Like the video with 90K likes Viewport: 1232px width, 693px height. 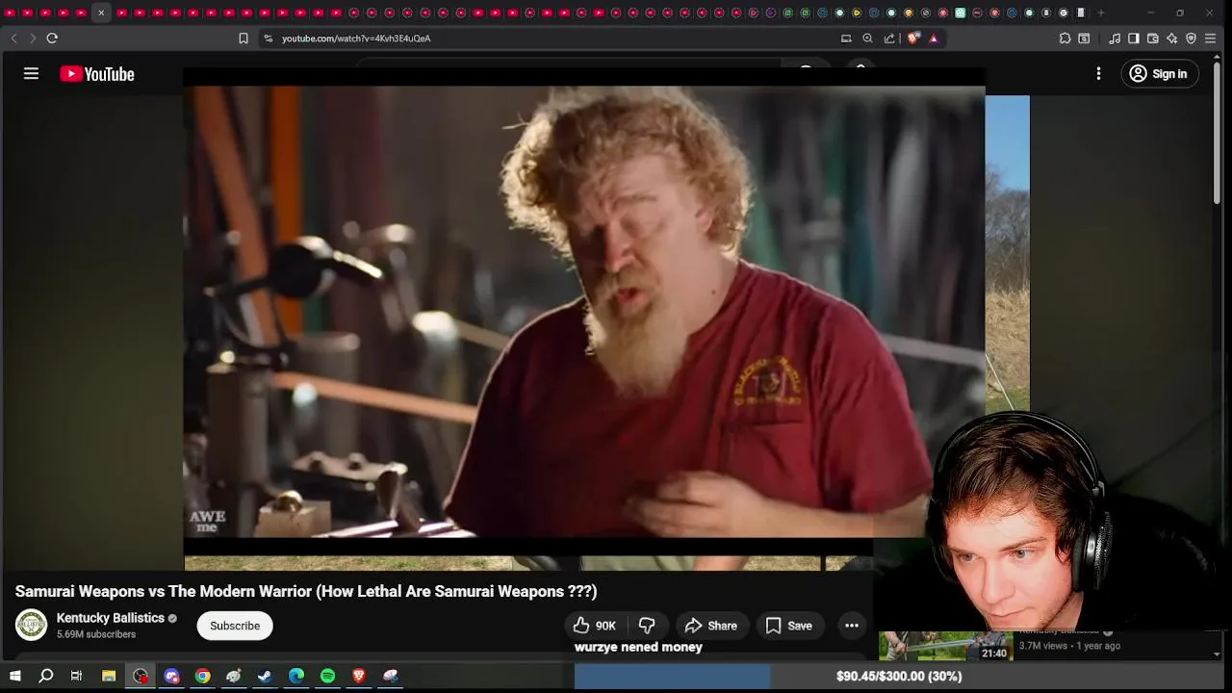click(595, 626)
